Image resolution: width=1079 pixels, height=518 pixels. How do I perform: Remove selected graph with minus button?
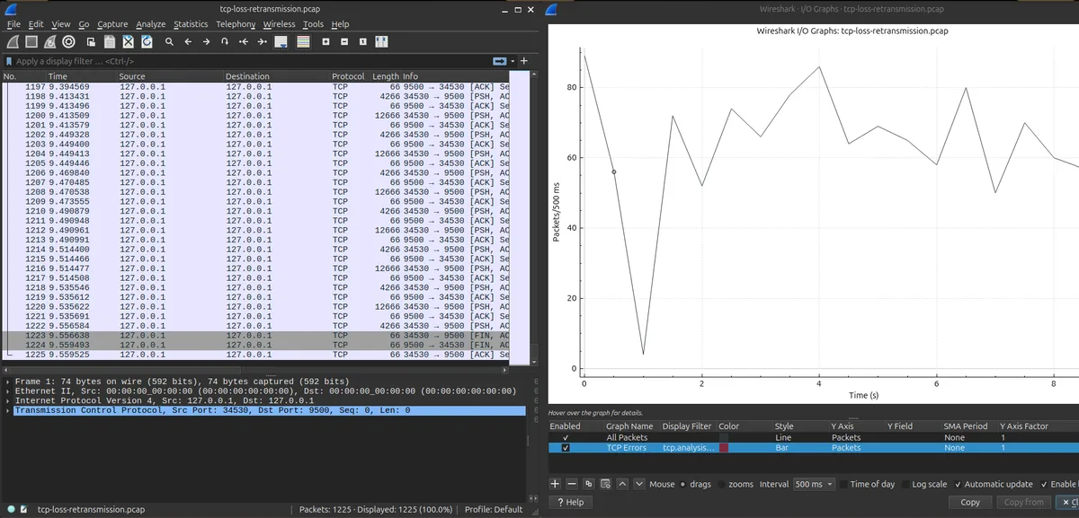coord(572,484)
